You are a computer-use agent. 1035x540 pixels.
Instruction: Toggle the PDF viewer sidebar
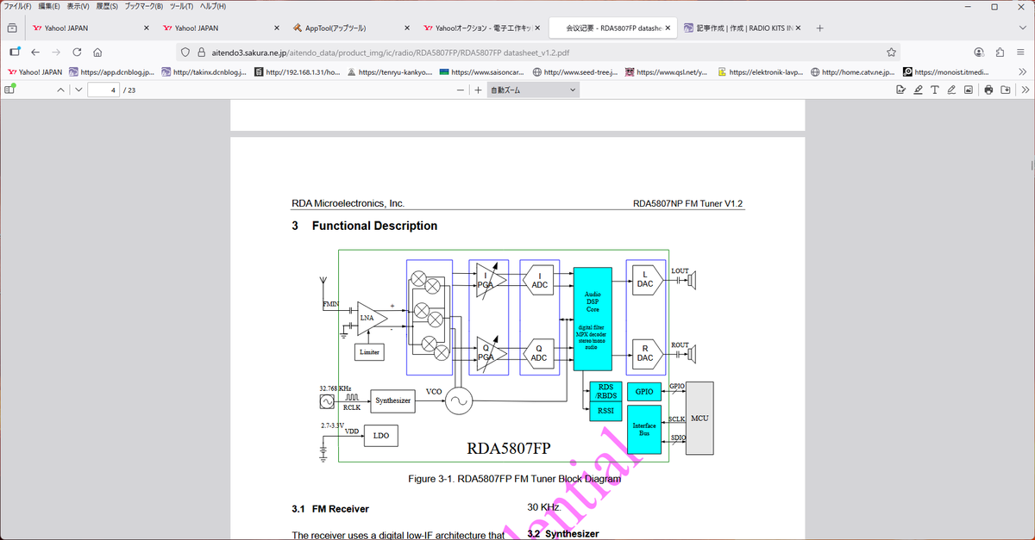coord(10,89)
